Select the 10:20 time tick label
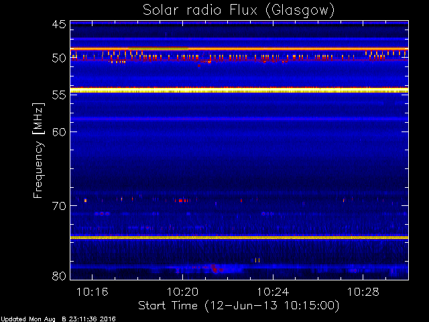Viewport: 429px width, 322px height. point(182,292)
